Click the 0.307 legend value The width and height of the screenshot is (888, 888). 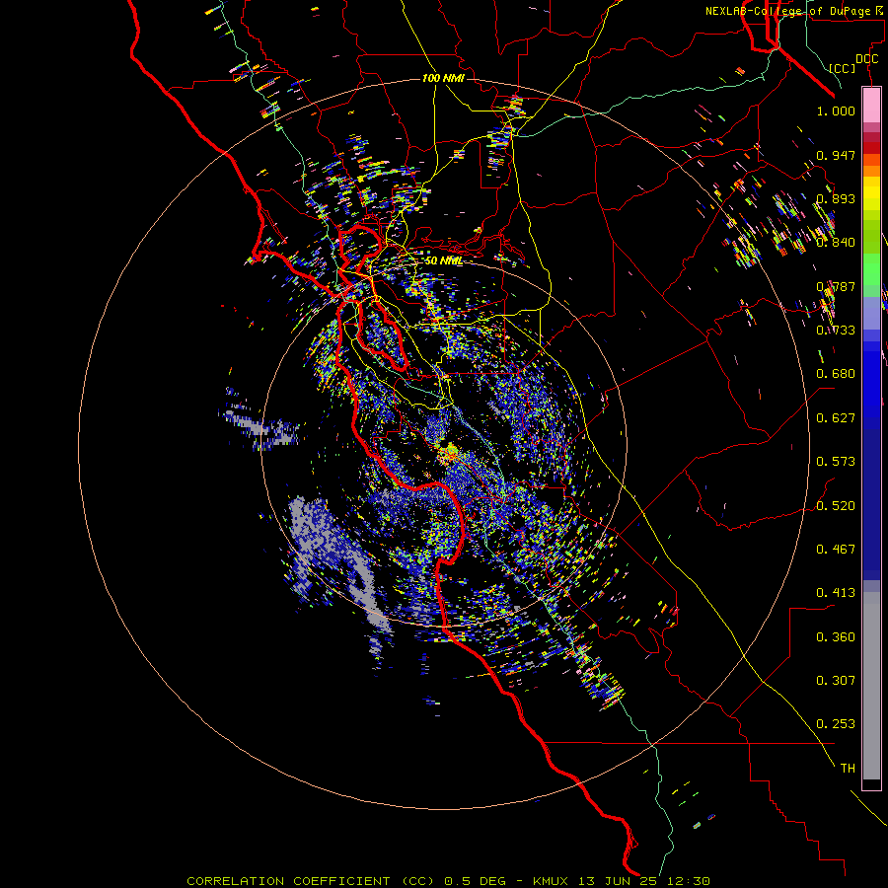point(836,681)
